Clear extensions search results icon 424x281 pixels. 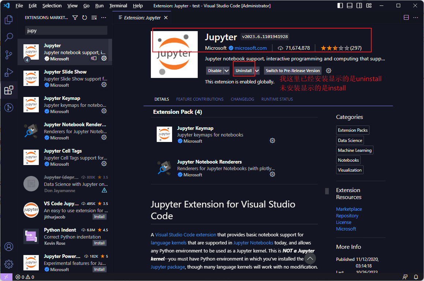tap(94, 18)
